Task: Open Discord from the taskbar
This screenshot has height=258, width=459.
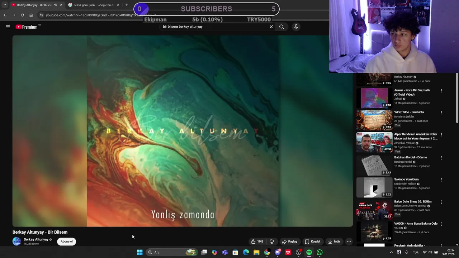Action: point(278,252)
